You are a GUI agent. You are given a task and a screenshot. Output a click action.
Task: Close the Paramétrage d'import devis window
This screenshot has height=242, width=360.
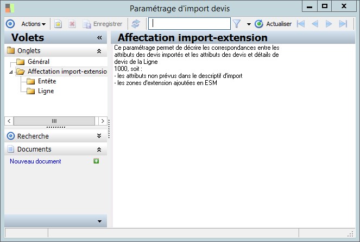coord(344,6)
